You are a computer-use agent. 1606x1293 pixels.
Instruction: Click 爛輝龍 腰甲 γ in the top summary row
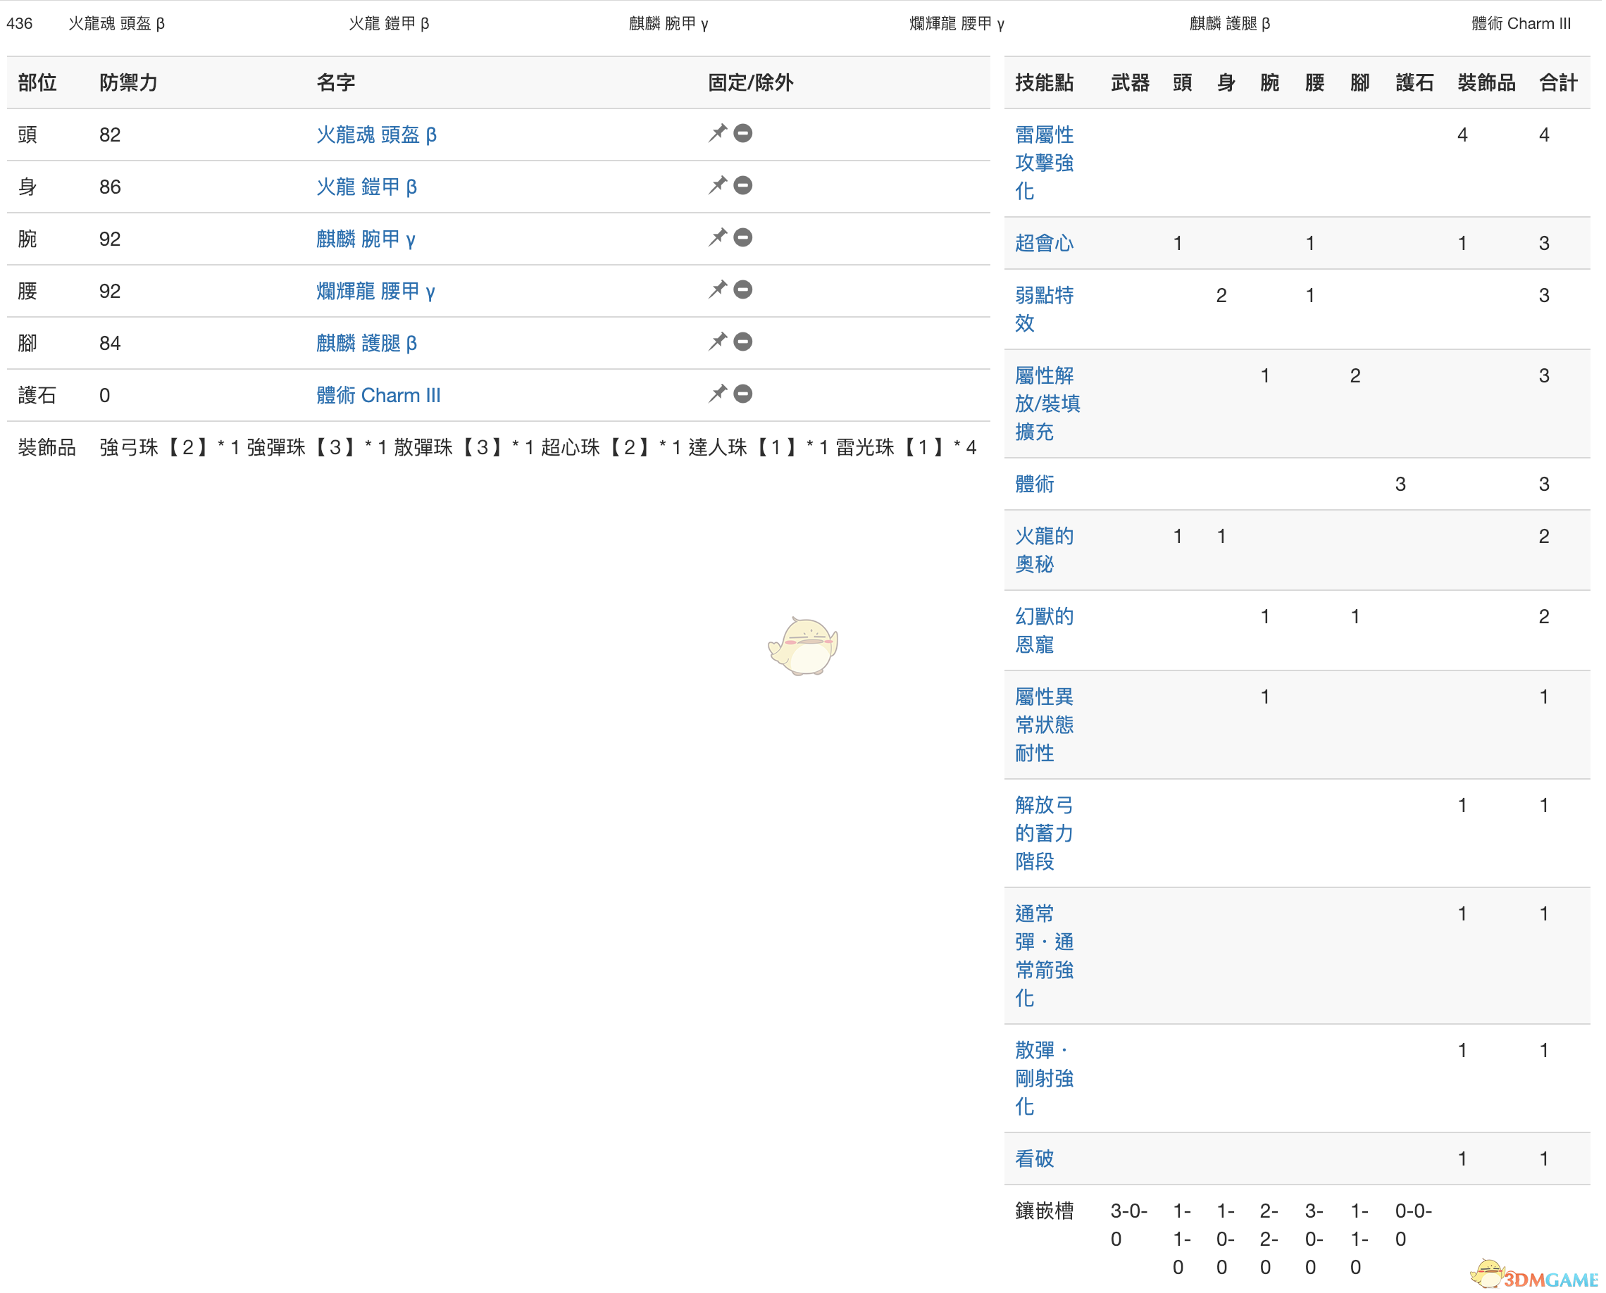(x=957, y=24)
